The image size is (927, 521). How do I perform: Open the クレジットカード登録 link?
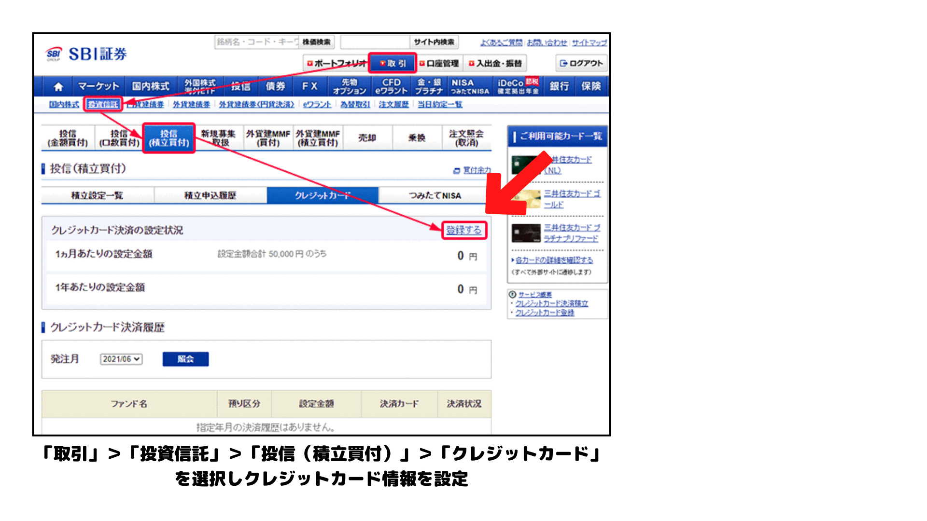(545, 313)
